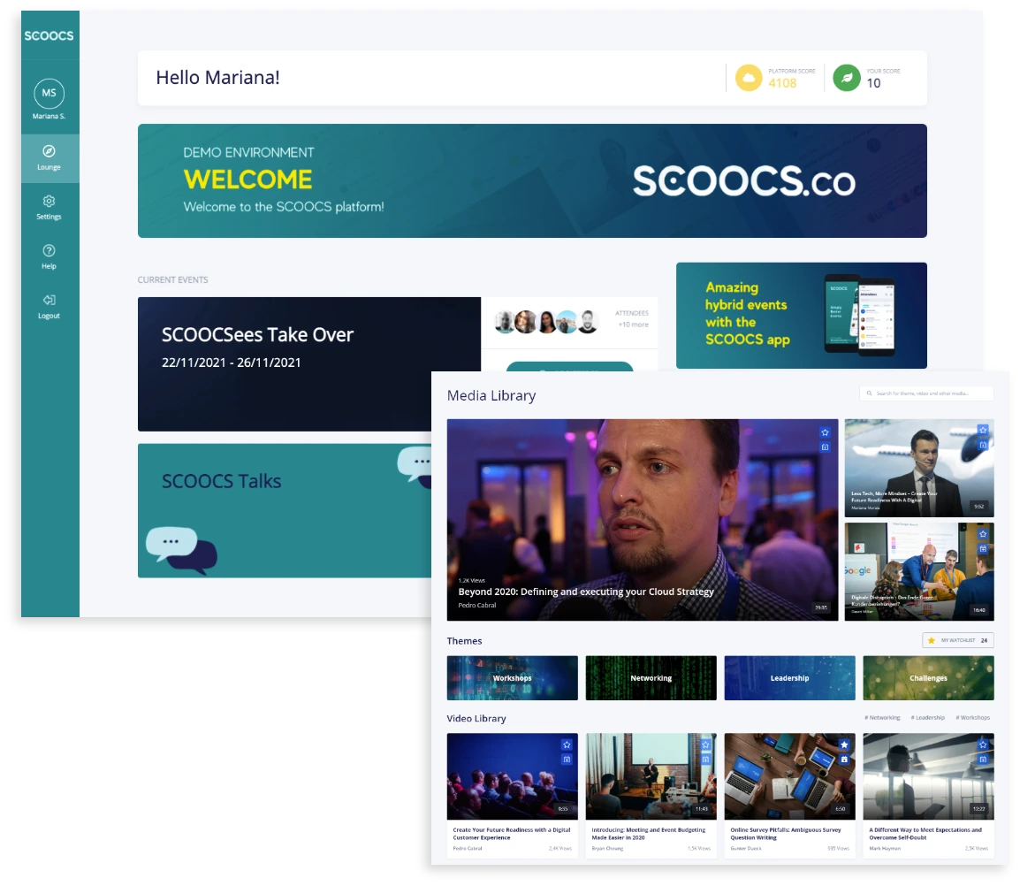Open the MS profile avatar for Mariana S.
This screenshot has width=1020, height=886.
49,93
